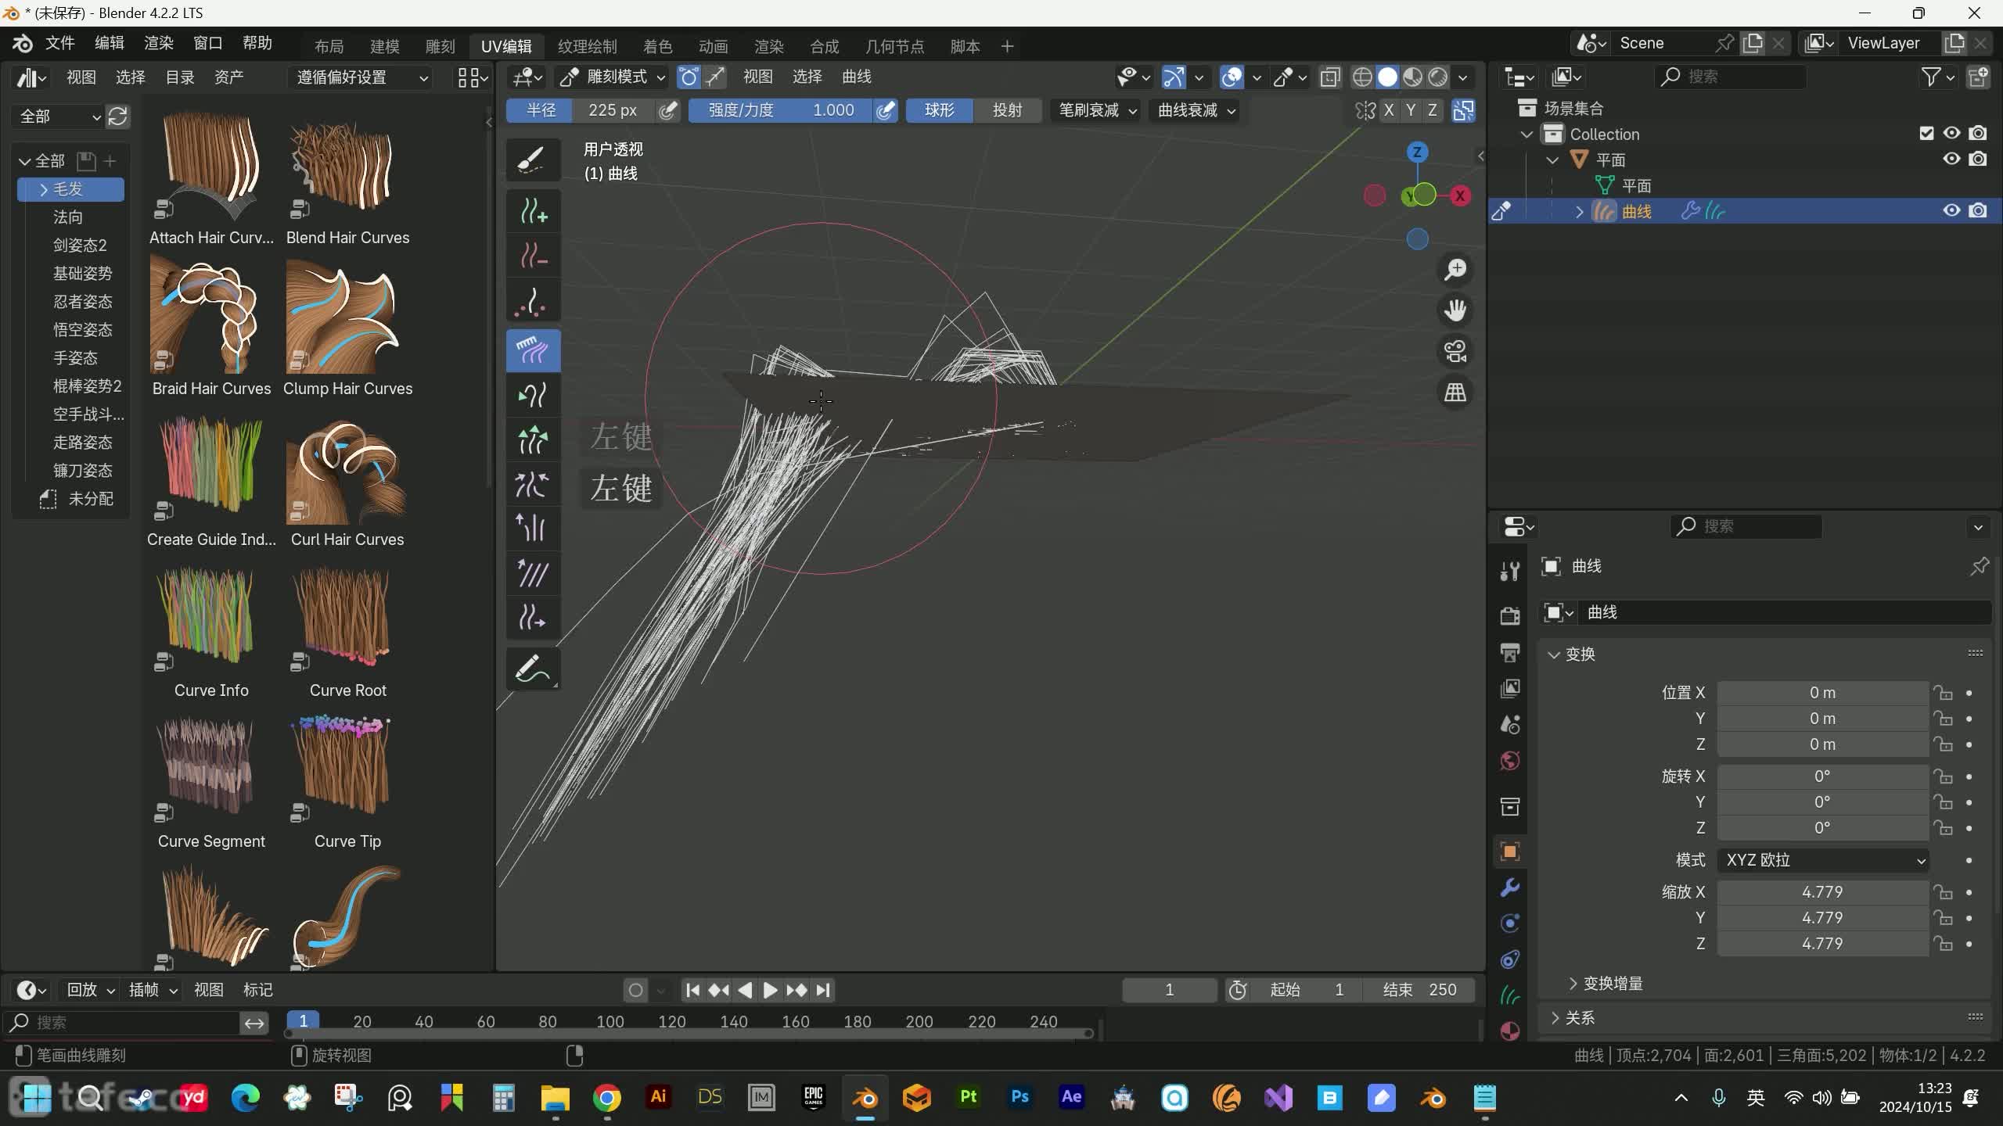Viewport: 2003px width, 1126px height.
Task: Toggle visibility of 曲线 object
Action: [x=1952, y=210]
